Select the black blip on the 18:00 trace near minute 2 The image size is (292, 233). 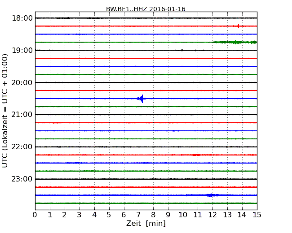click(68, 18)
